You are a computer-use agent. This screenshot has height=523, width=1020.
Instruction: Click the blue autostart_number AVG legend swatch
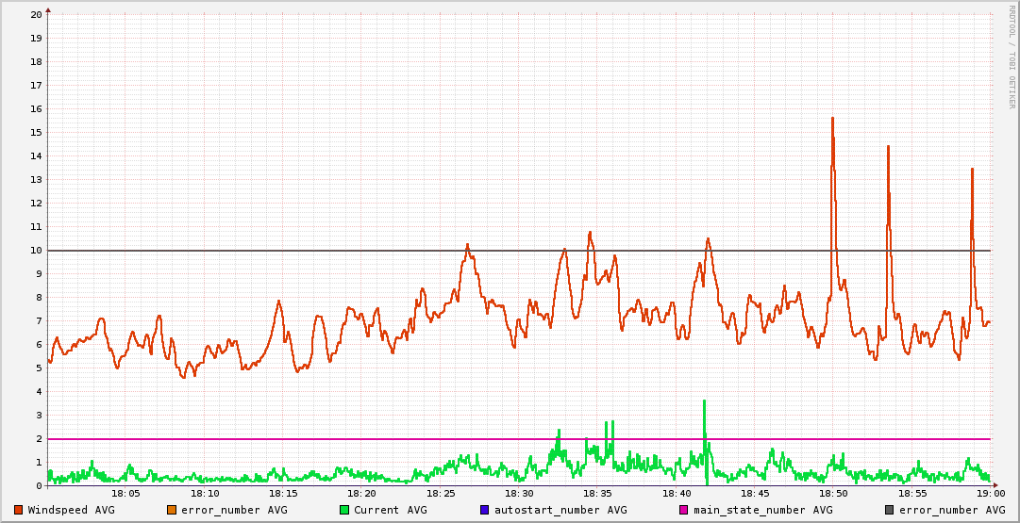[x=484, y=510]
